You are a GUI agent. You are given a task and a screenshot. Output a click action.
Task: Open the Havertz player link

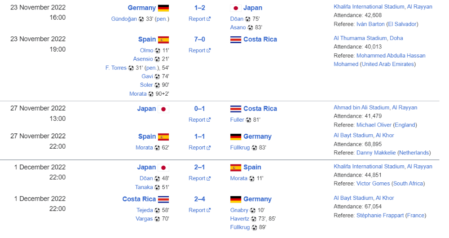[x=241, y=219]
